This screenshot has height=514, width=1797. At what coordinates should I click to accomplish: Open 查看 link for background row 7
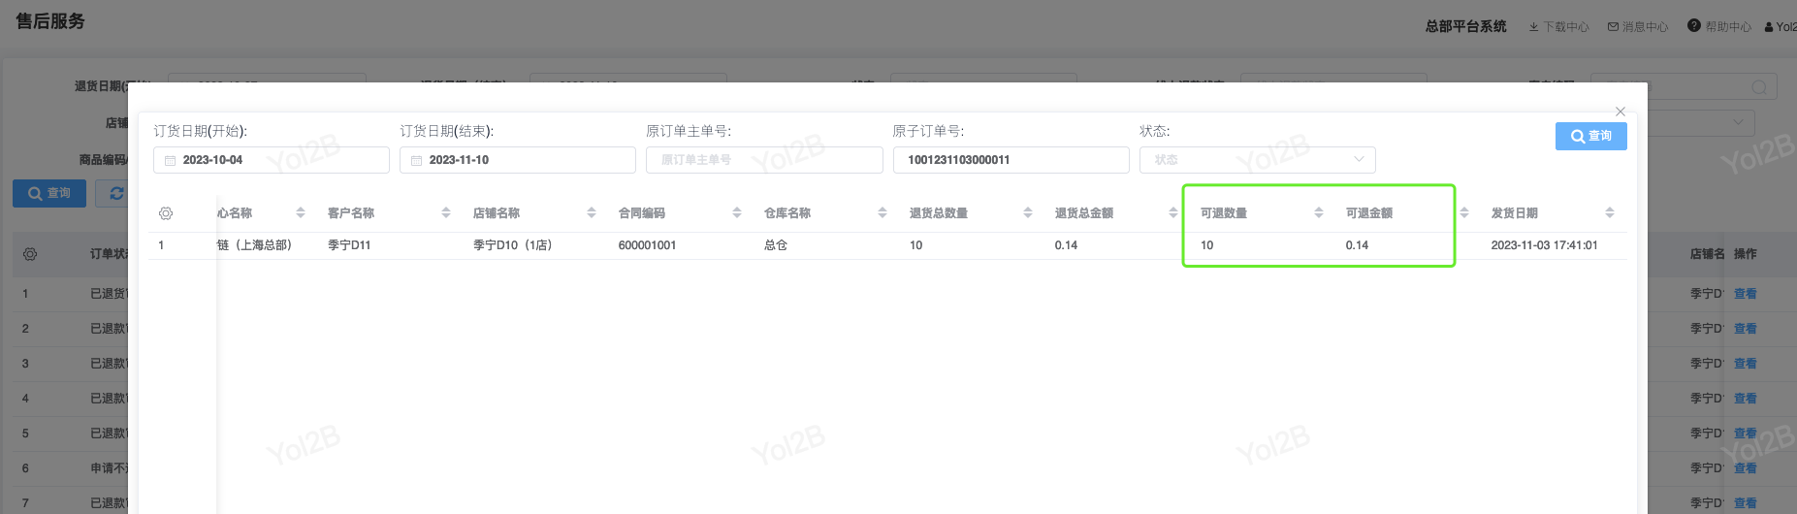(x=1746, y=503)
